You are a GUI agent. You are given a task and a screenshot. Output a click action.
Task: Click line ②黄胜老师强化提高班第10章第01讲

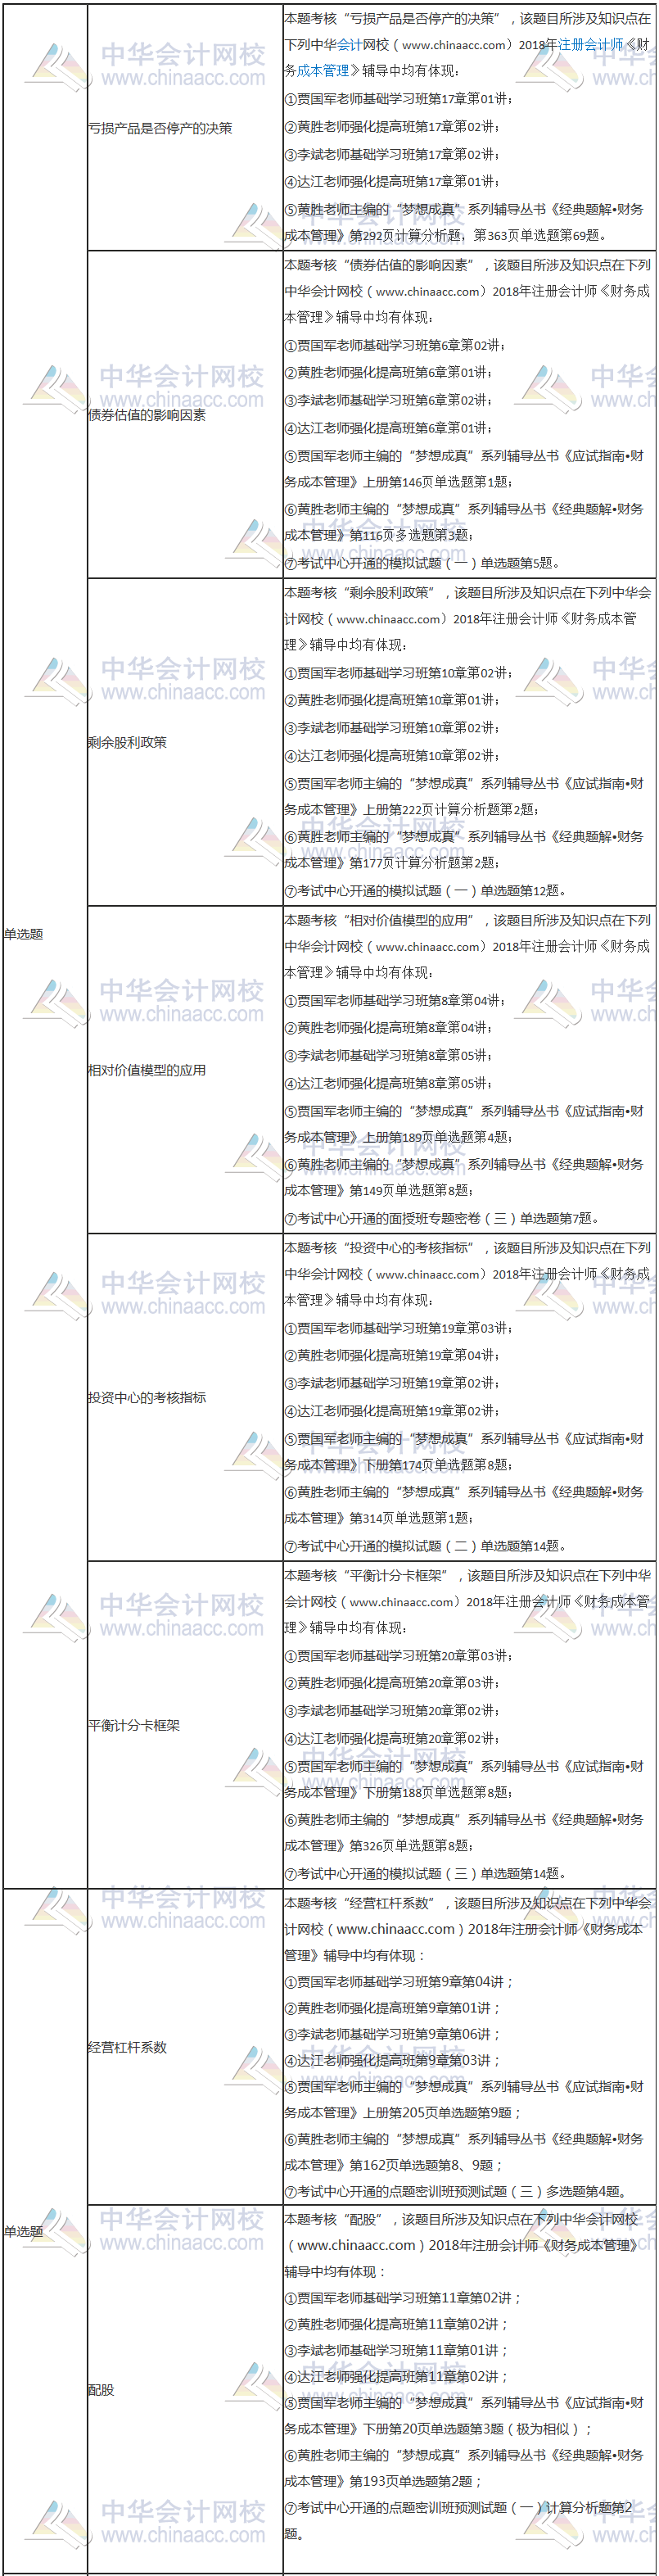pyautogui.click(x=392, y=700)
